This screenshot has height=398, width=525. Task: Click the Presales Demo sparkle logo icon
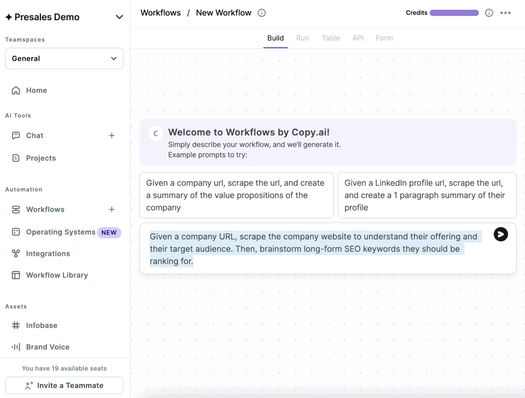pos(9,17)
